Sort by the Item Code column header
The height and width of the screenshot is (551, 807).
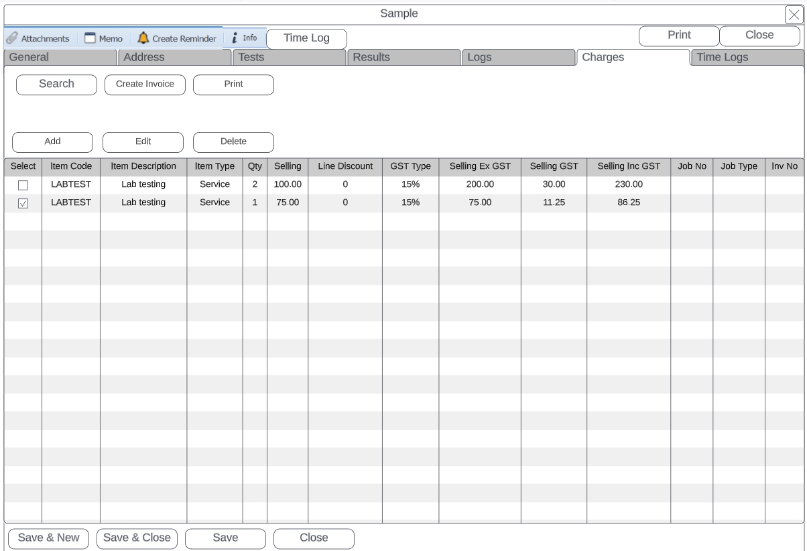click(71, 166)
